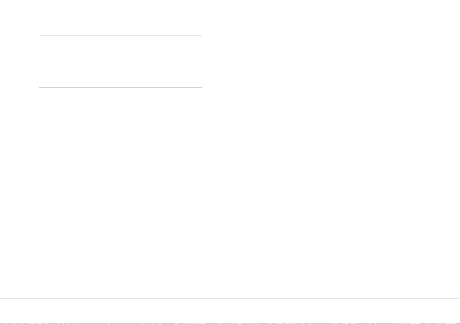Click the teal footer border line
The height and width of the screenshot is (324, 460).
[x=230, y=298]
